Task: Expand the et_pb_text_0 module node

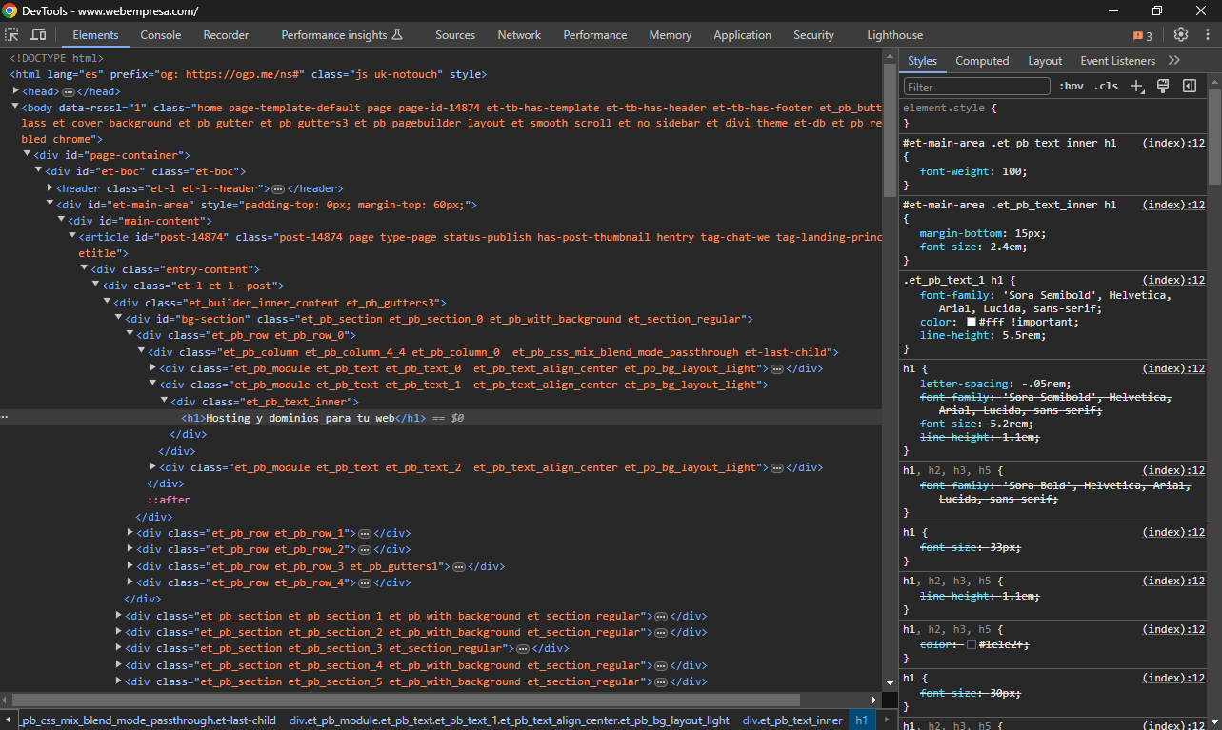Action: point(152,367)
